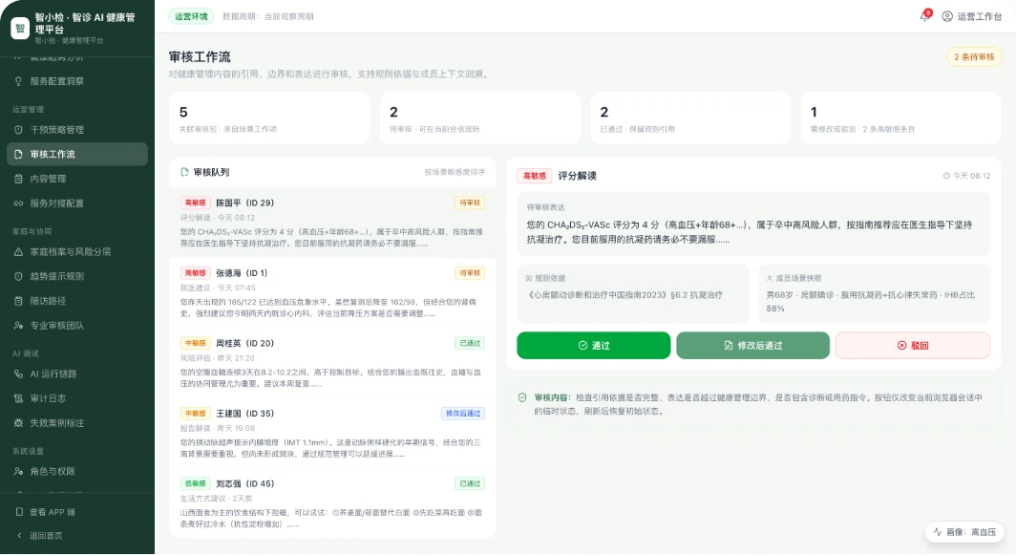Click the 数据周期: 当前观察周期 label

coord(268,17)
